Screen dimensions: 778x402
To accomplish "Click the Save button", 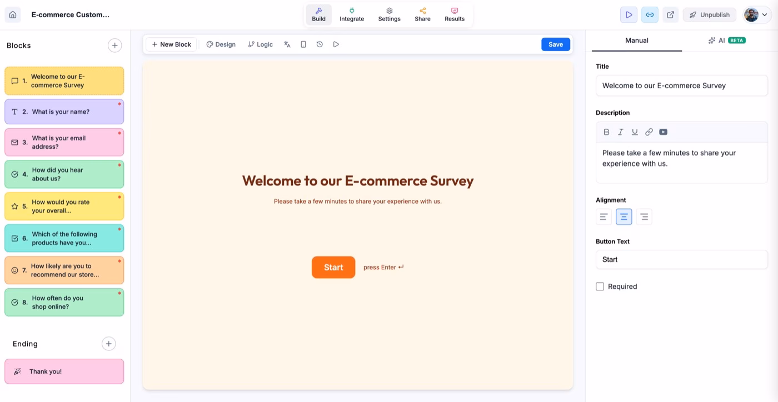I will click(556, 44).
